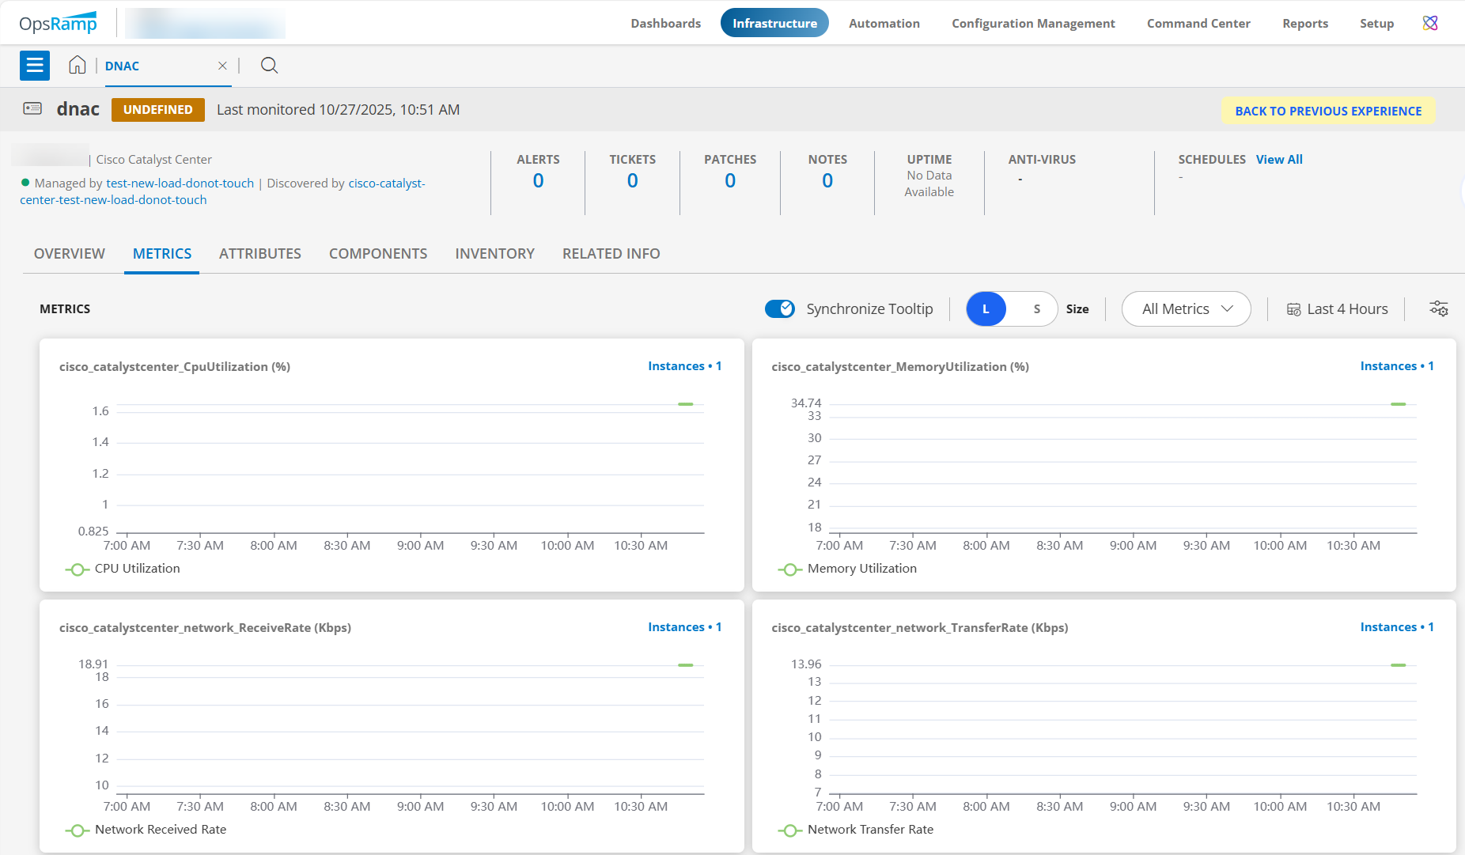Screen dimensions: 1465x855
Task: Switch to the ATTRIBUTES tab
Action: pos(259,254)
